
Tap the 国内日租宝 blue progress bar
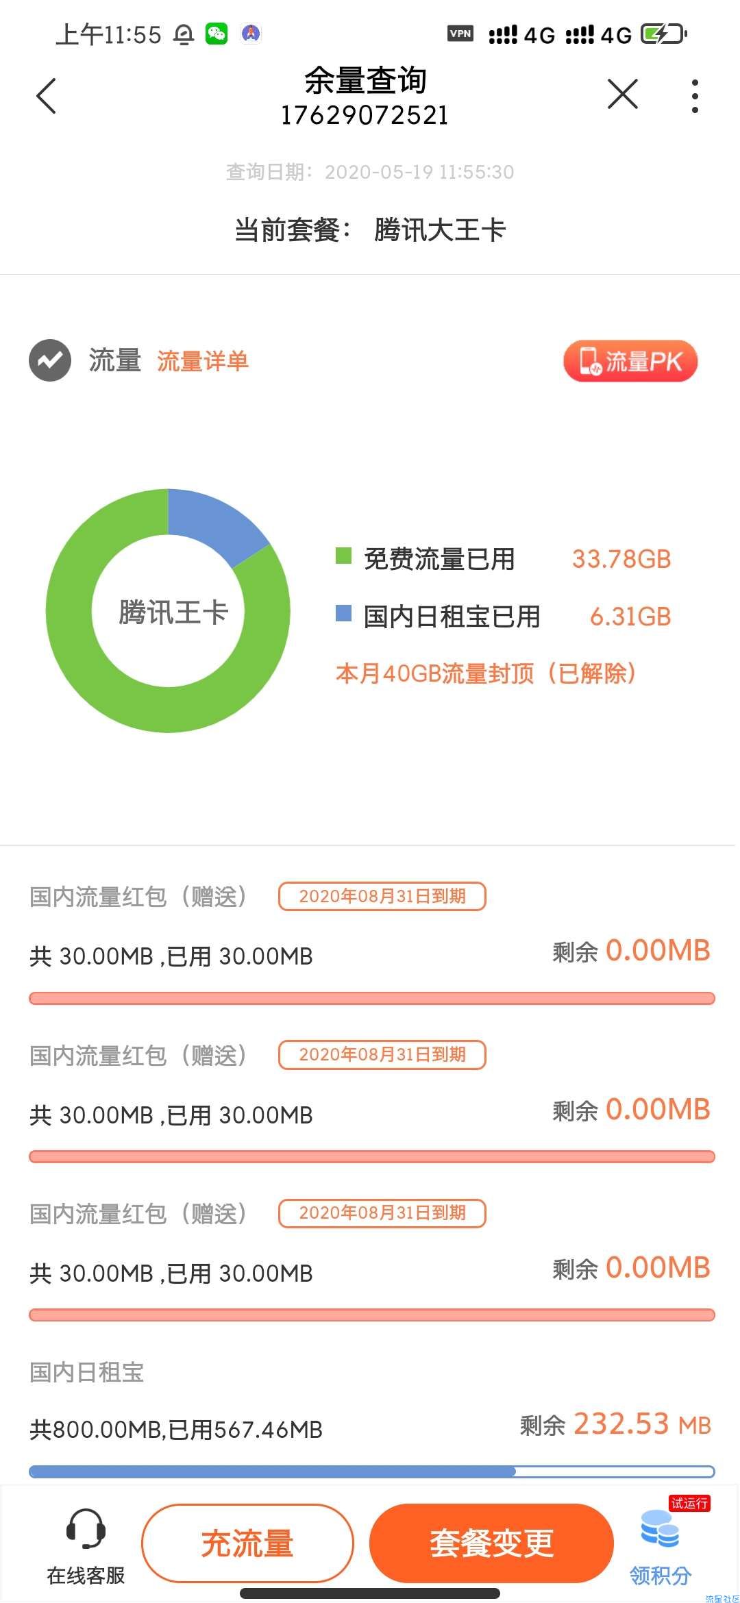[x=372, y=1471]
